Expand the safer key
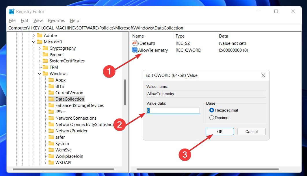307x176 pixels. [45, 137]
